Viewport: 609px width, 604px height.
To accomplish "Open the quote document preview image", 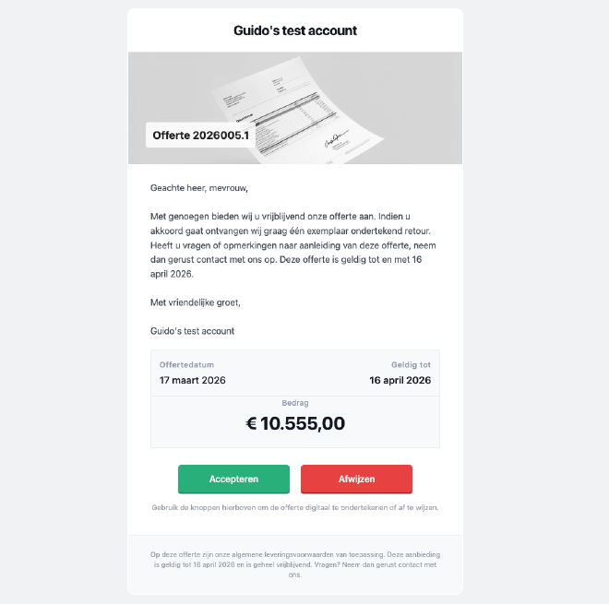I will pos(295,108).
